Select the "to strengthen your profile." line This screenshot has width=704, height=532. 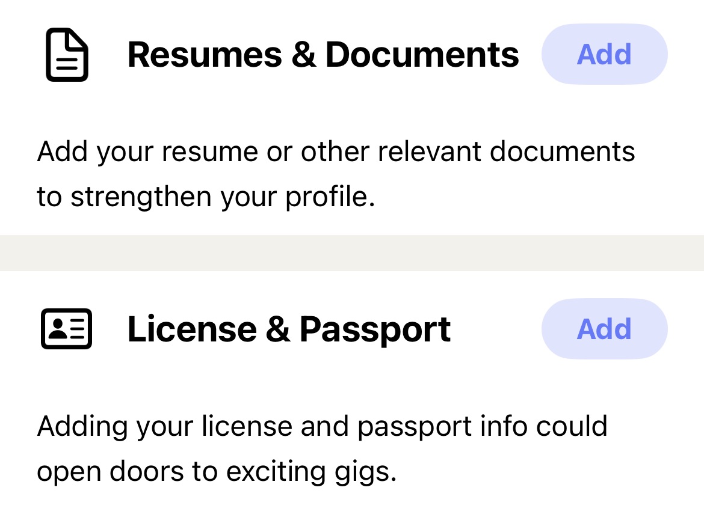click(x=206, y=197)
